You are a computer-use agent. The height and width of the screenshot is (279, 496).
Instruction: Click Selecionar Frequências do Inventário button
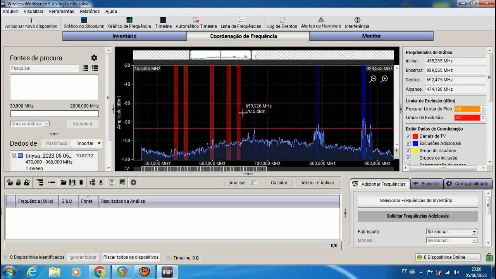pyautogui.click(x=418, y=201)
